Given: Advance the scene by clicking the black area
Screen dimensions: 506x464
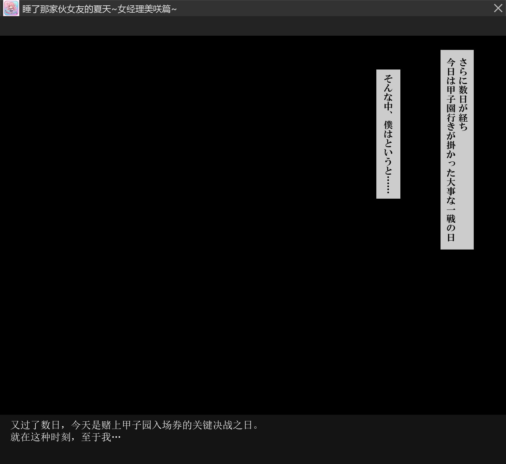Looking at the screenshot, I should pos(190,221).
